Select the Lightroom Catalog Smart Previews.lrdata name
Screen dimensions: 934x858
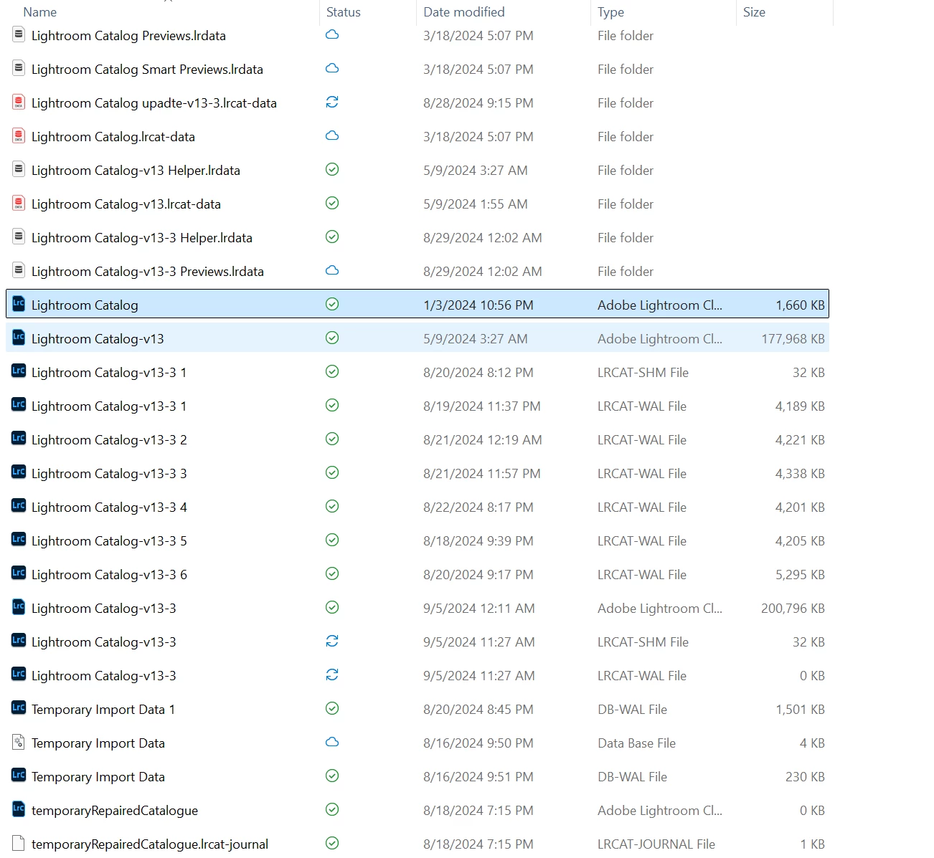click(x=147, y=70)
